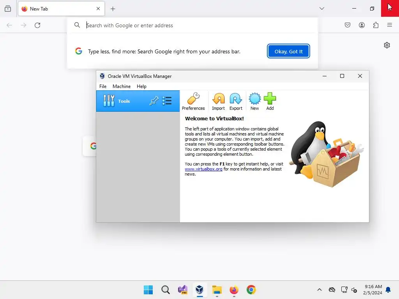Follow the www.virtualbox.org link
This screenshot has height=299, width=399.
[203, 169]
